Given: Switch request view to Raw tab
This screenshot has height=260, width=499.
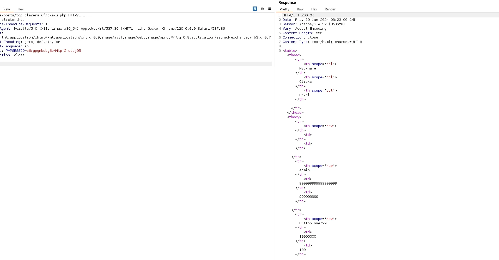Looking at the screenshot, I should pyautogui.click(x=7, y=9).
